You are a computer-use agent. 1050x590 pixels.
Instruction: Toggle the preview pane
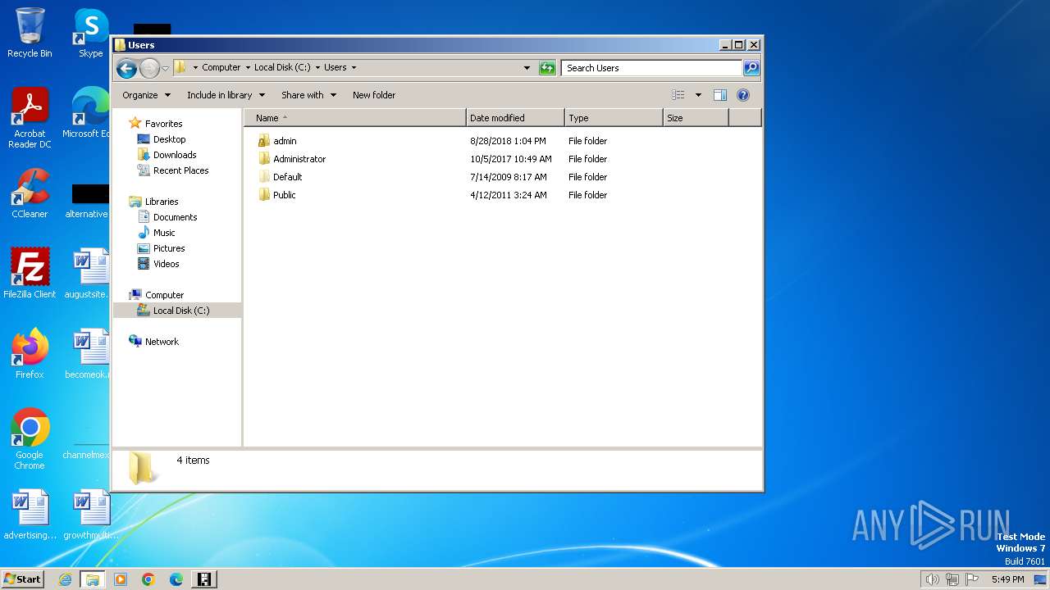[x=720, y=95]
